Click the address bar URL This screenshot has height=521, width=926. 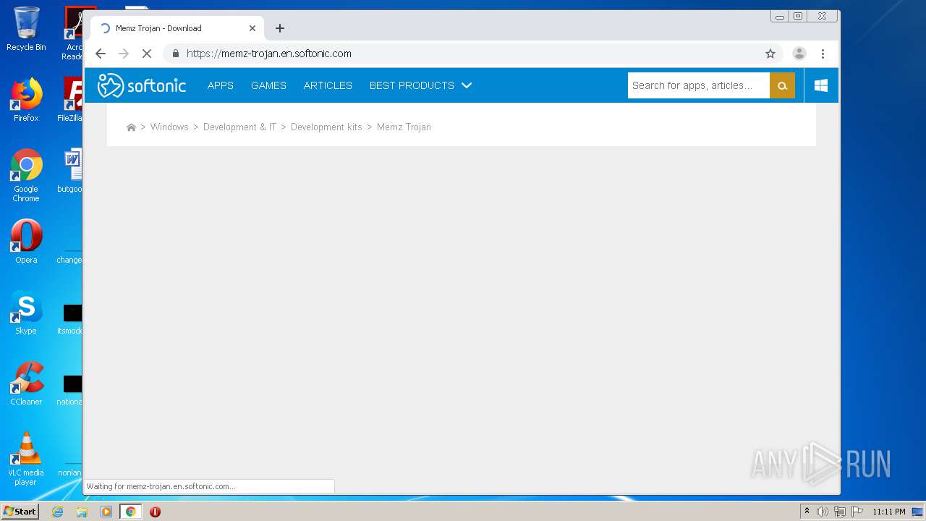[x=269, y=54]
